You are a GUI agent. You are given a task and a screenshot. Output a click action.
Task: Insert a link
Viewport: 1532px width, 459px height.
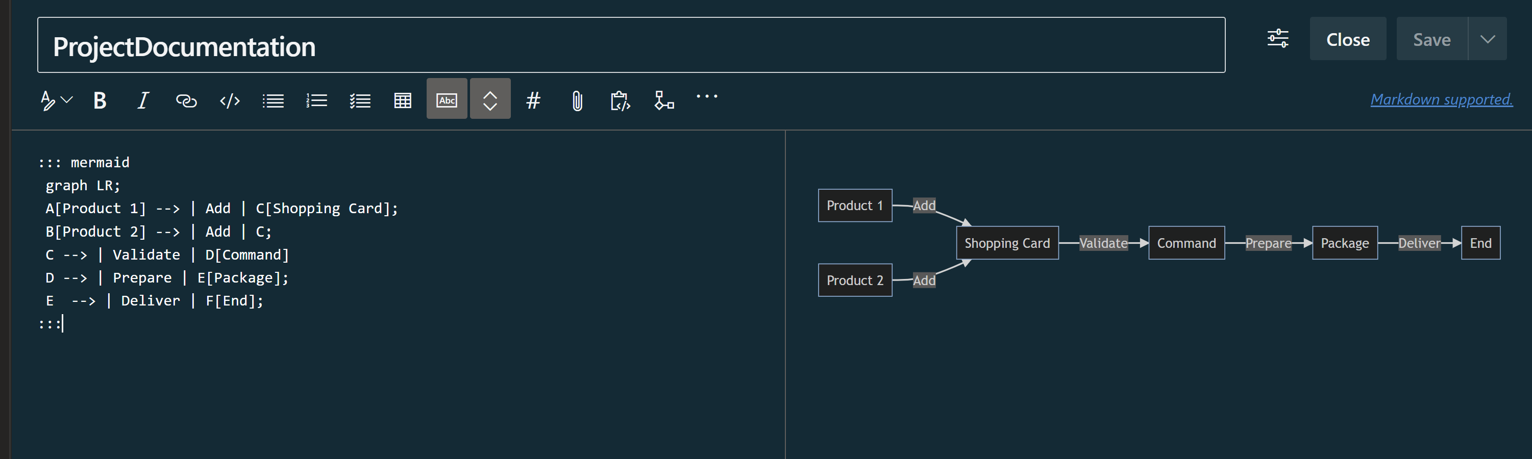pos(186,99)
